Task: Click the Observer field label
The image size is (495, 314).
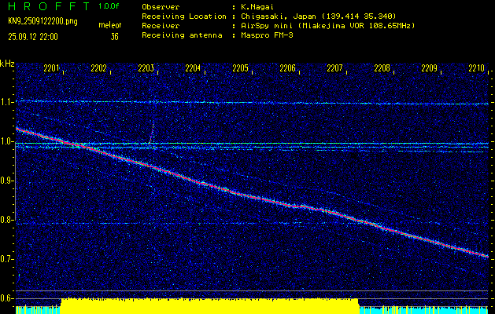Action: [x=161, y=6]
